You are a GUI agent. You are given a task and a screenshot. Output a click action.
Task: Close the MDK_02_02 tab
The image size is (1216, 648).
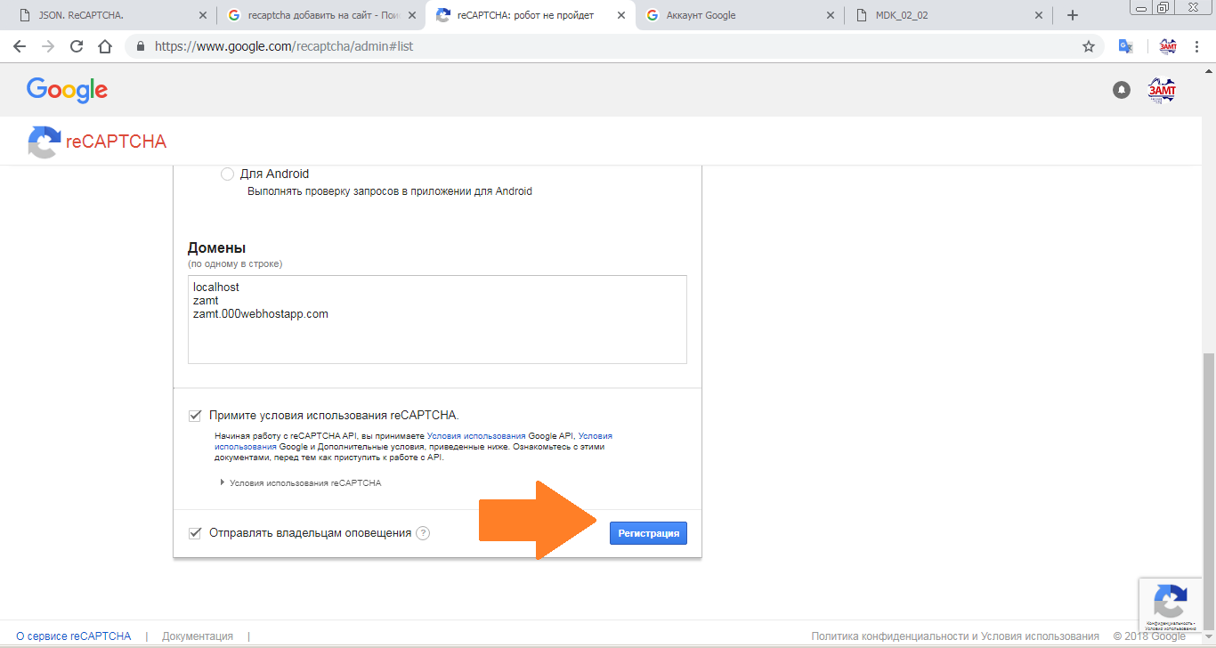(x=1039, y=15)
